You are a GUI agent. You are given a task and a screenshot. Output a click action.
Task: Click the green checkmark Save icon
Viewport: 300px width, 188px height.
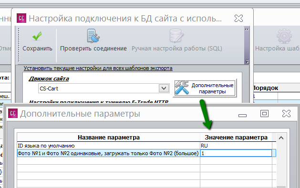click(x=37, y=36)
